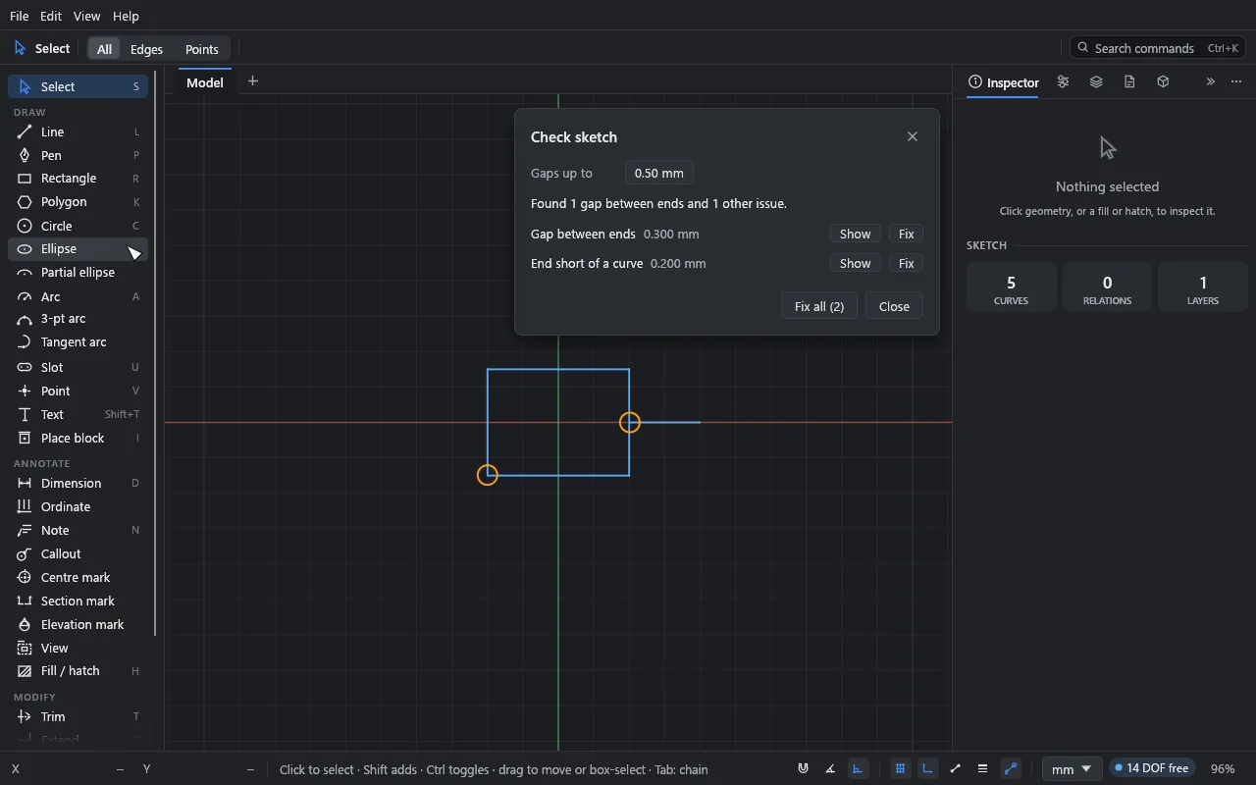Activate the Polygon tool
The image size is (1256, 785).
click(78, 202)
